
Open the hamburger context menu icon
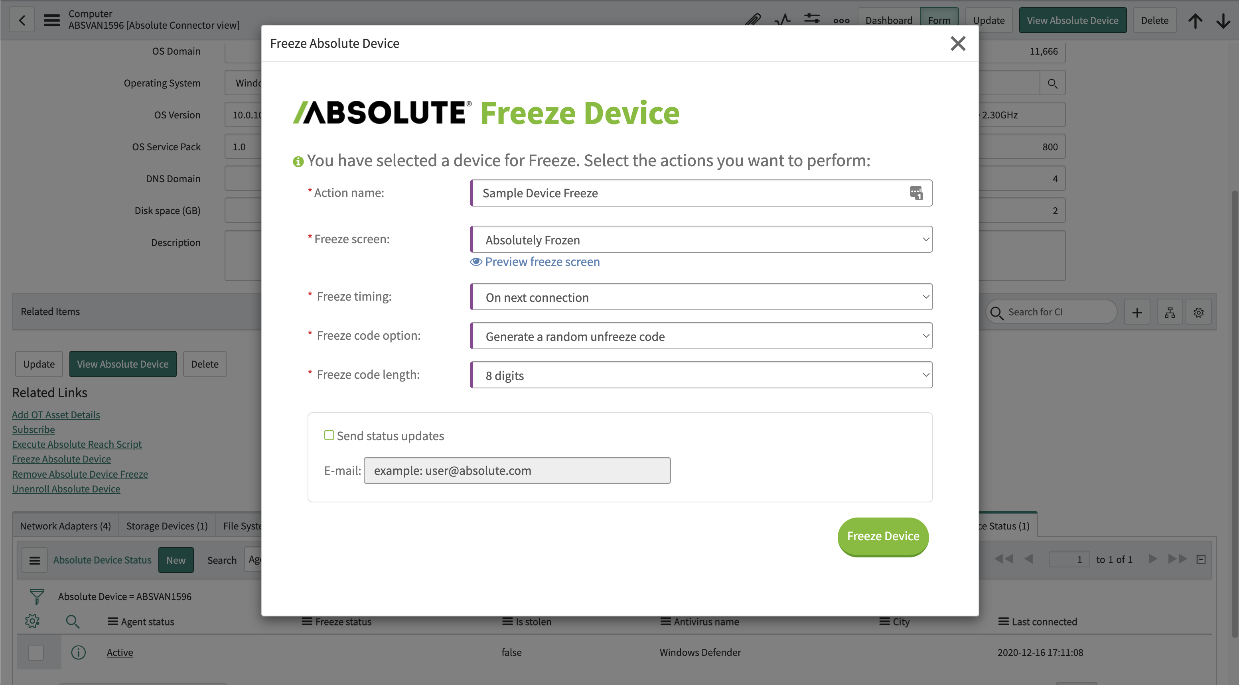[52, 20]
